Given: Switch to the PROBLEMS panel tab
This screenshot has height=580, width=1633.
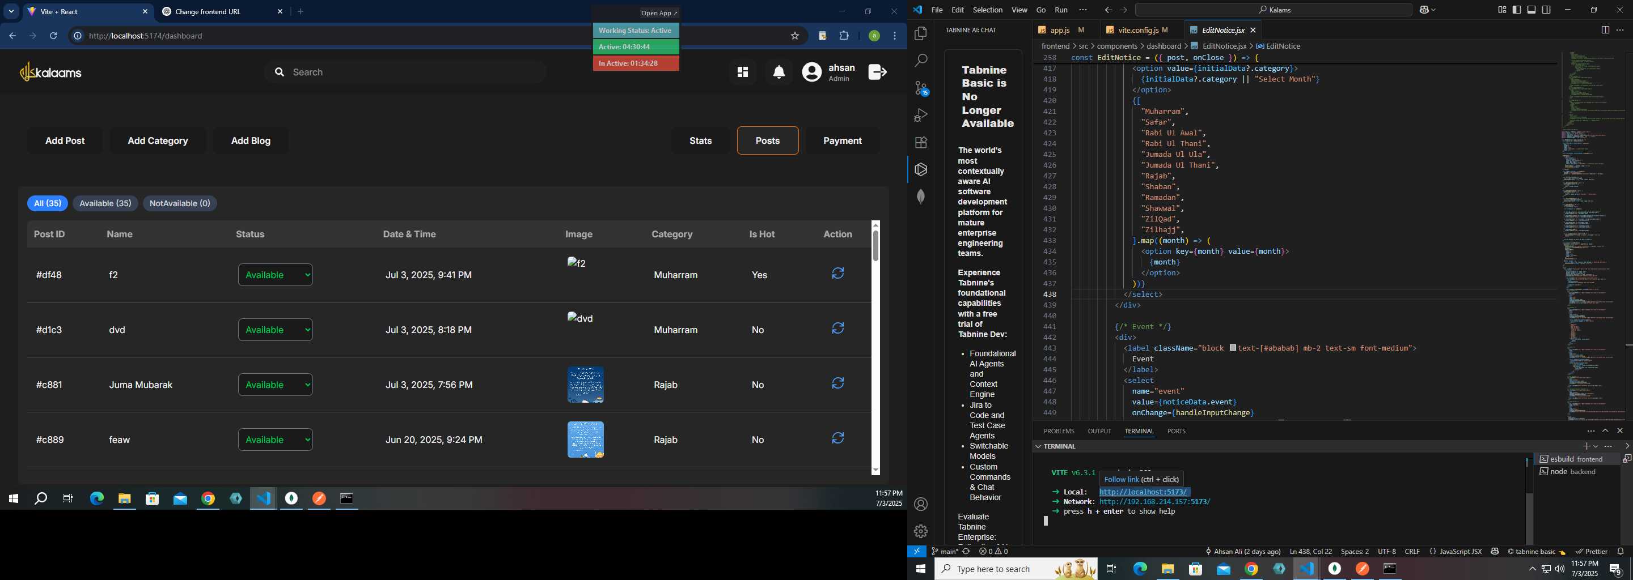Looking at the screenshot, I should (x=1059, y=431).
